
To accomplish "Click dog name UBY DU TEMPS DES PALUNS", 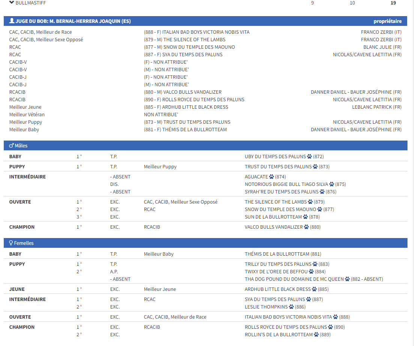I will (275, 156).
